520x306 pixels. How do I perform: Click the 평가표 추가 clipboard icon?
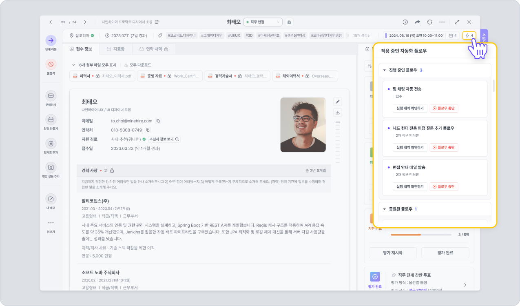[x=51, y=144]
